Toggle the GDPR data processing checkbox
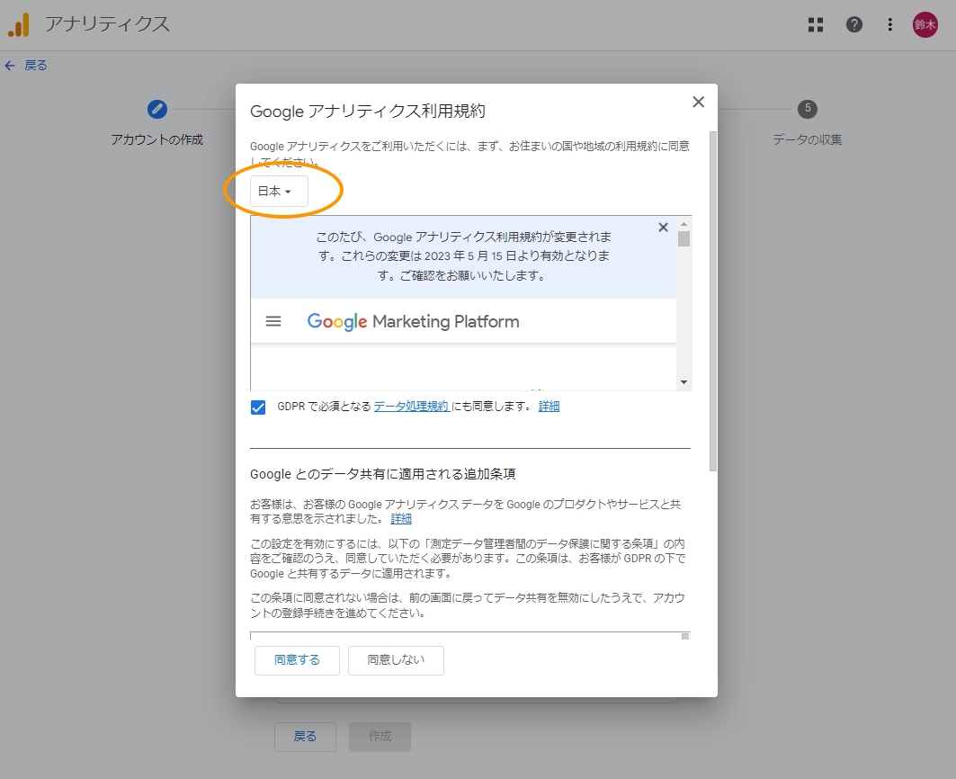The width and height of the screenshot is (956, 779). coord(259,407)
